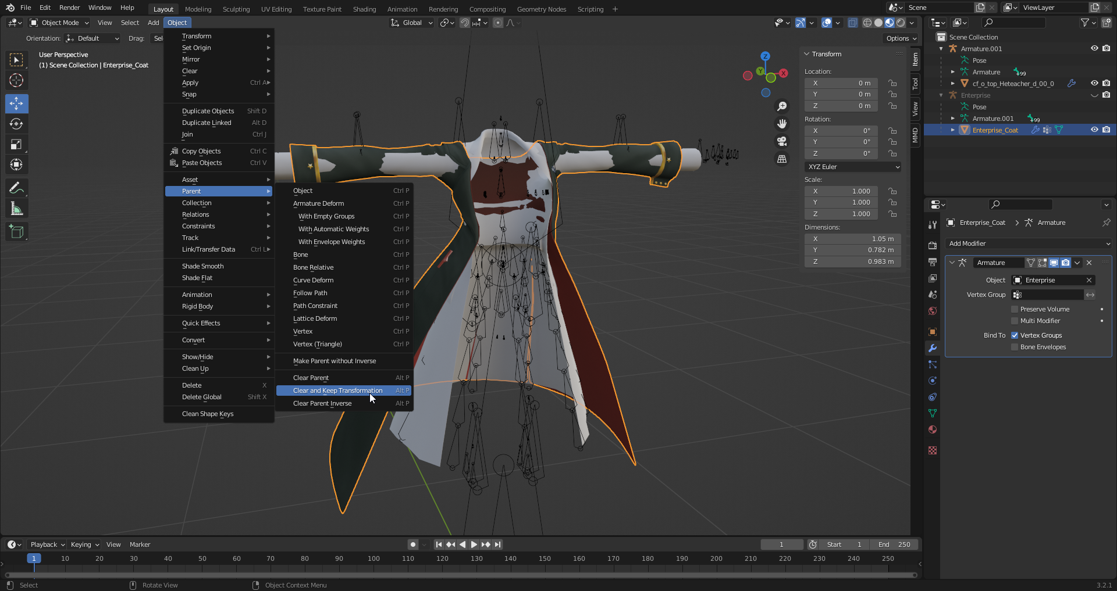Screen dimensions: 1117x591
Task: Collapse the Transform panel
Action: click(807, 54)
